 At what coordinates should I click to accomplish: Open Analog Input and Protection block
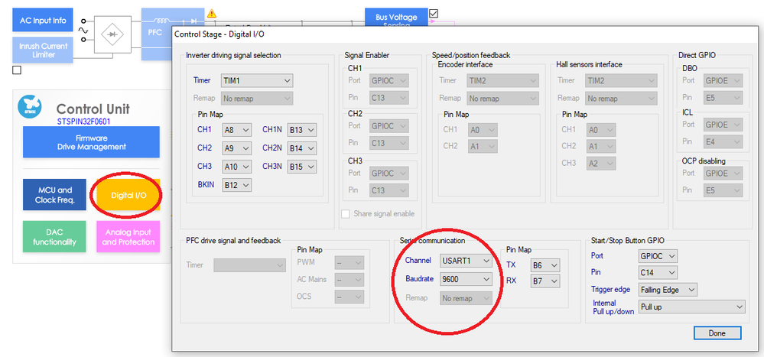coord(128,237)
